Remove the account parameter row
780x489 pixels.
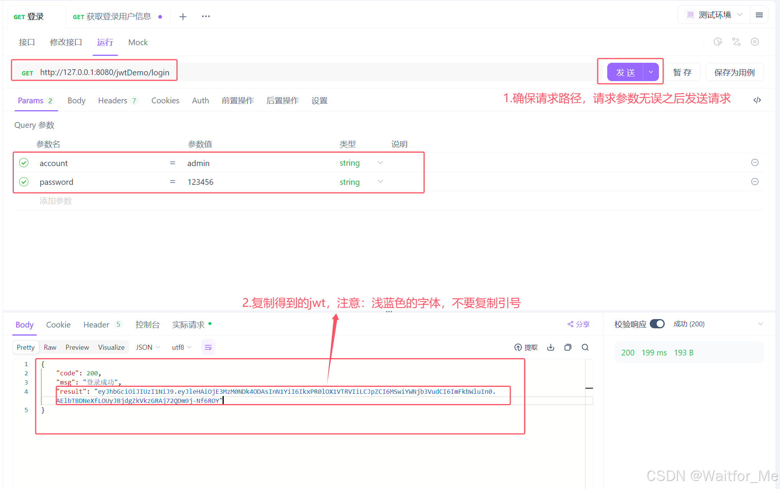pyautogui.click(x=755, y=163)
